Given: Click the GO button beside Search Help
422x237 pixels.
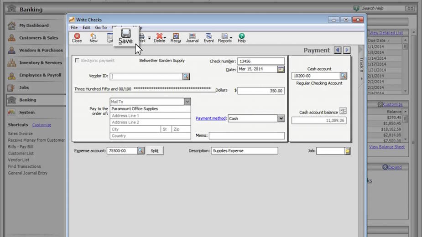Looking at the screenshot, I should click(410, 9).
